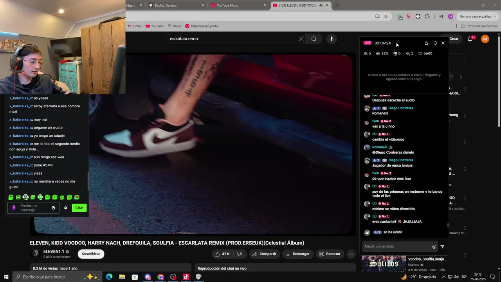This screenshot has width=501, height=282.
Task: Subscribe to ELEVEN1.1 channel
Action: (91, 254)
